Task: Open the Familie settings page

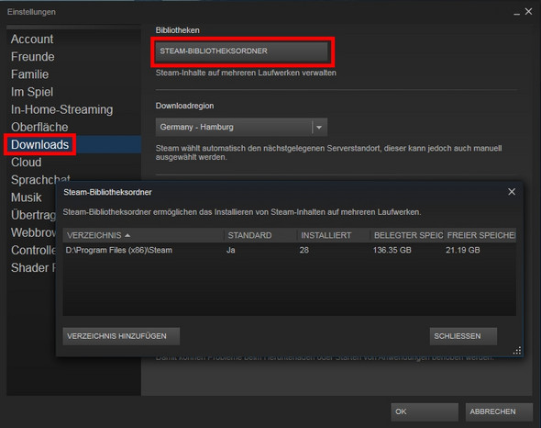Action: pyautogui.click(x=29, y=74)
